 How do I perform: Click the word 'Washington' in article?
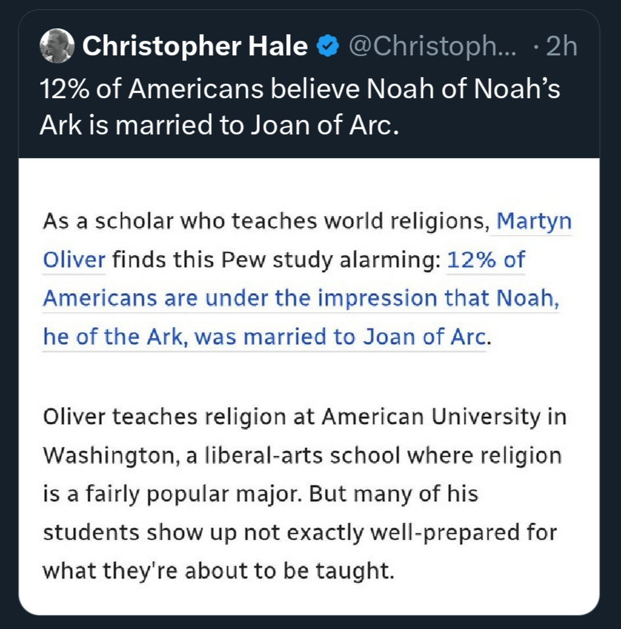[x=104, y=455]
